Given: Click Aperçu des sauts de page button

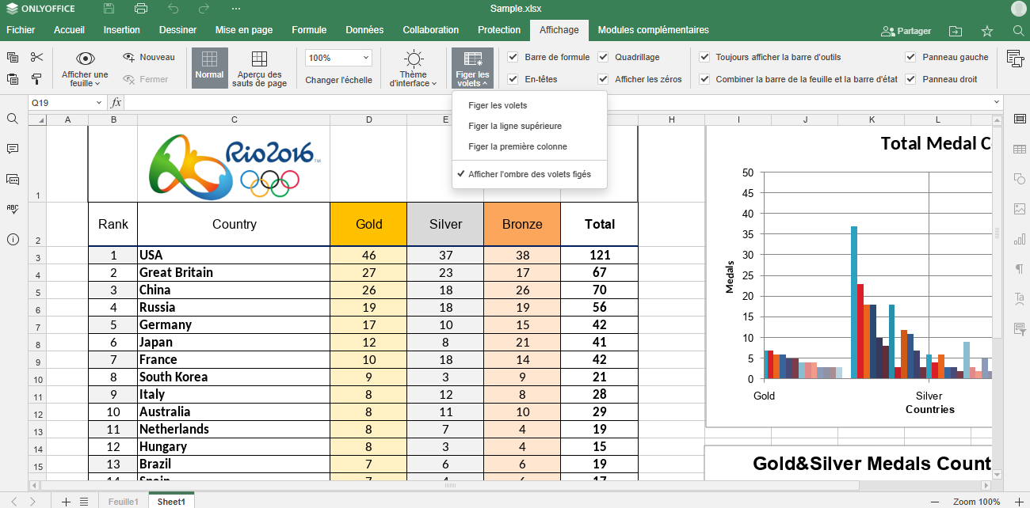Looking at the screenshot, I should (x=259, y=68).
